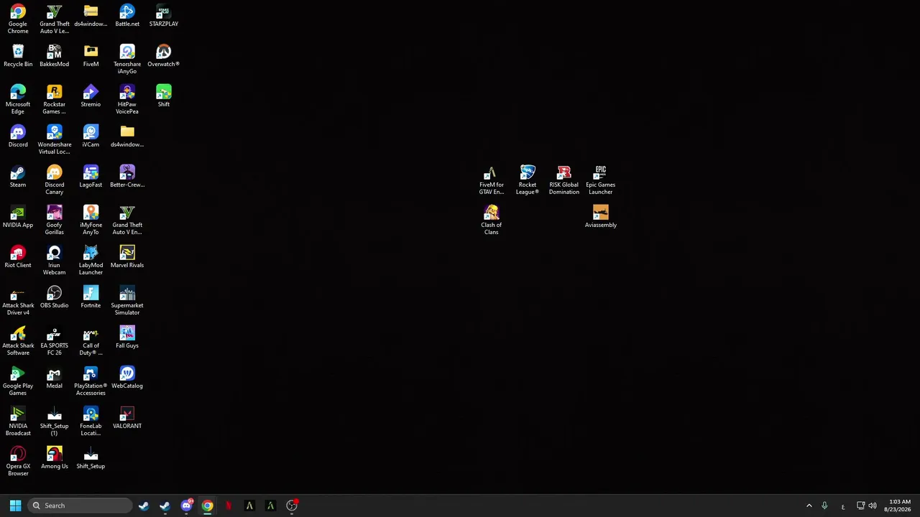This screenshot has width=920, height=517.
Task: Select the FoneLab Location icon
Action: click(x=91, y=421)
